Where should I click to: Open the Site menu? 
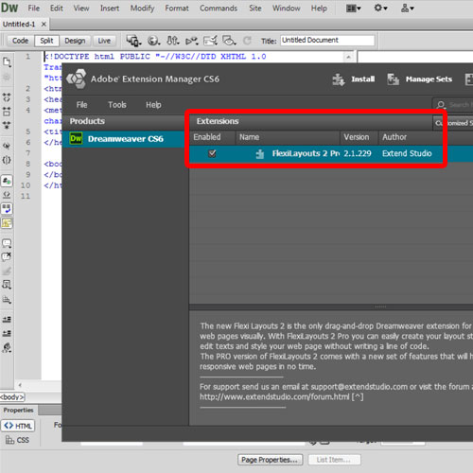(255, 9)
